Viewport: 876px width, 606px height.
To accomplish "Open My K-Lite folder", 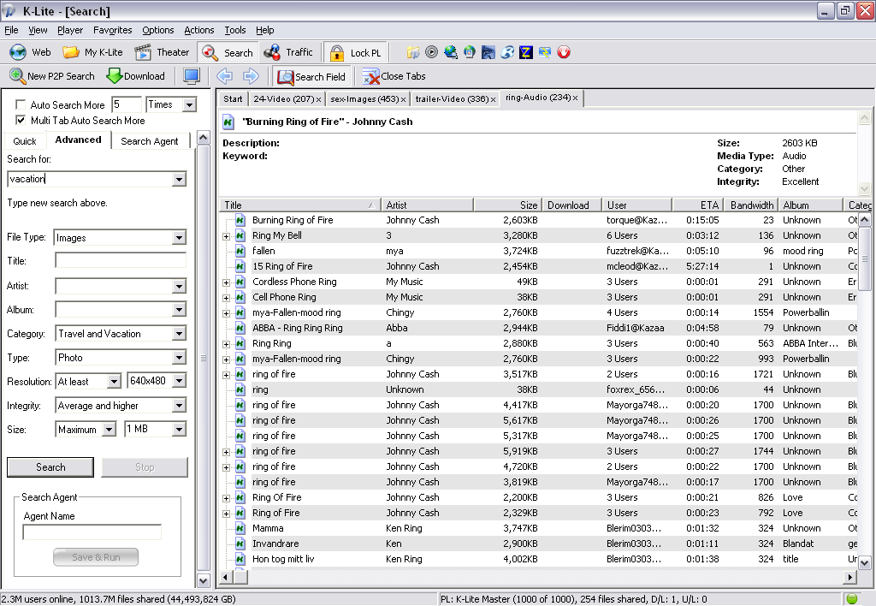I will [71, 52].
